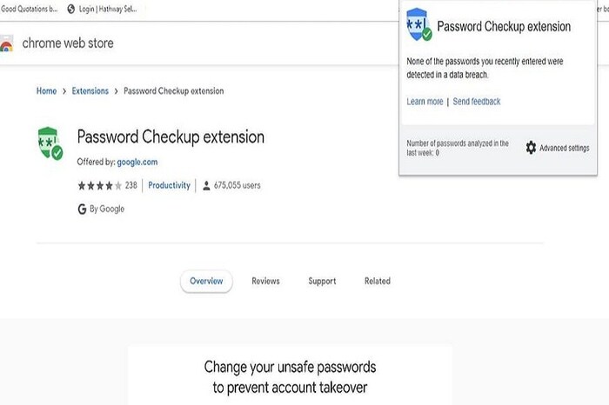Open the Learn more link
Viewport: 609px width, 405px height.
(425, 102)
